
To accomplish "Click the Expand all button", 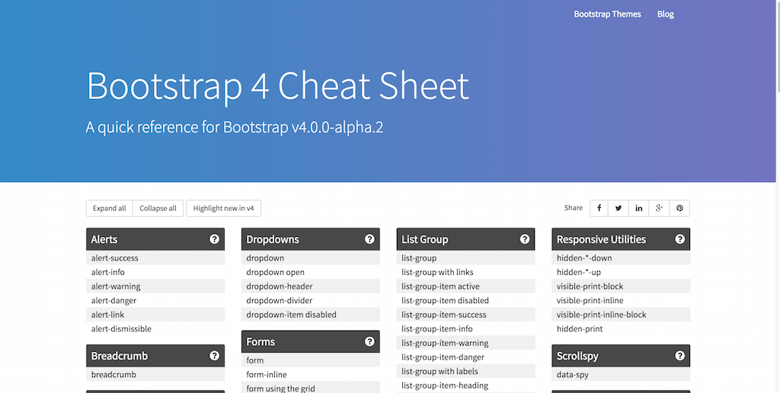I will (x=110, y=209).
